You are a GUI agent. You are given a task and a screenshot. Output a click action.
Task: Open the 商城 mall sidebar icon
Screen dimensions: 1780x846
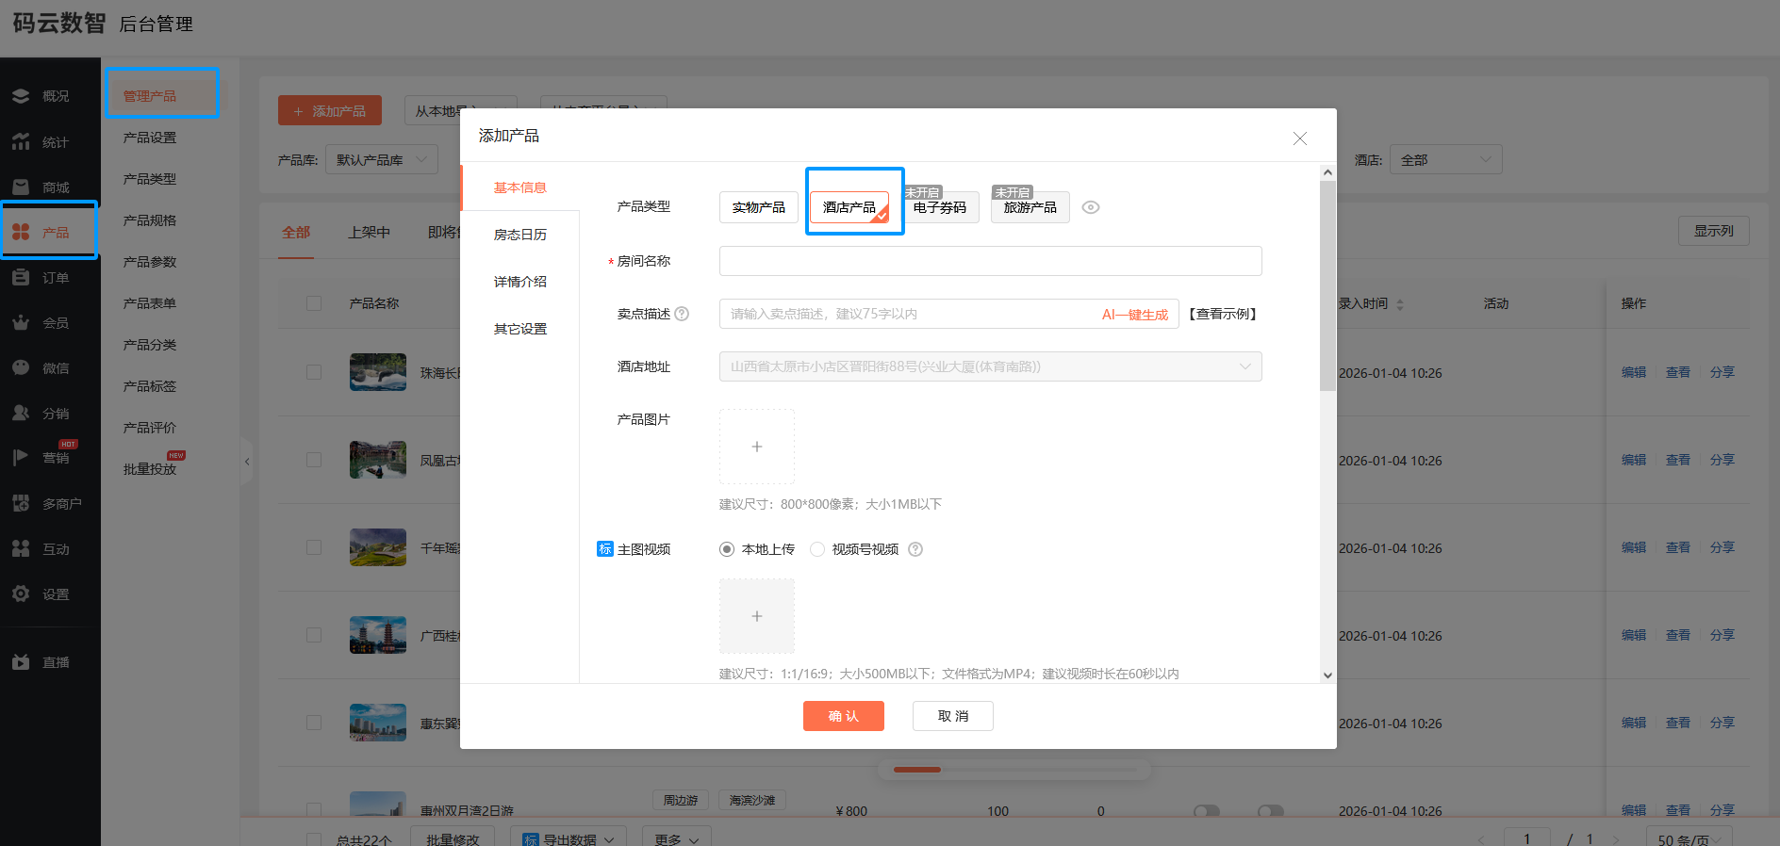coord(21,187)
